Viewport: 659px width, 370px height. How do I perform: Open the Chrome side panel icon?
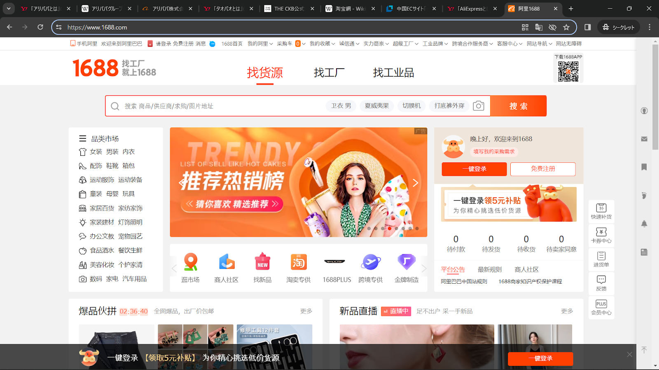tap(588, 27)
